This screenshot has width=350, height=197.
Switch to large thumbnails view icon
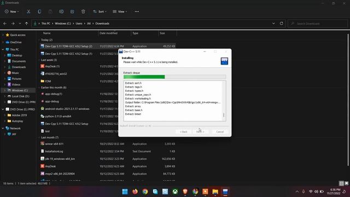click(x=346, y=183)
